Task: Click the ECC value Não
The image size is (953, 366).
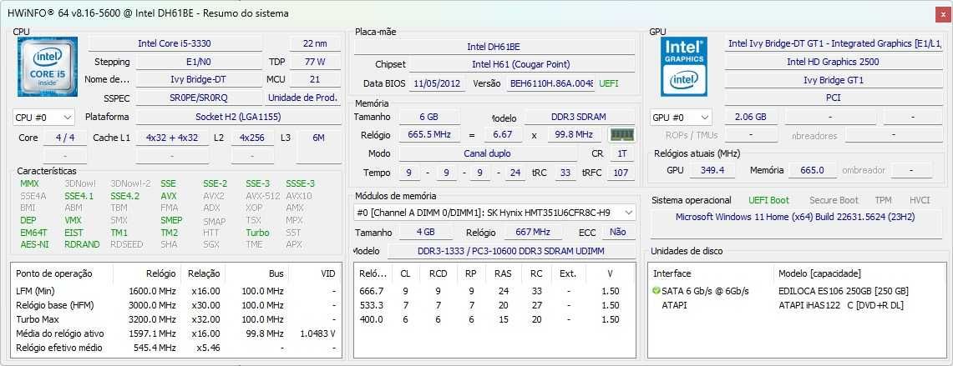Action: click(617, 232)
